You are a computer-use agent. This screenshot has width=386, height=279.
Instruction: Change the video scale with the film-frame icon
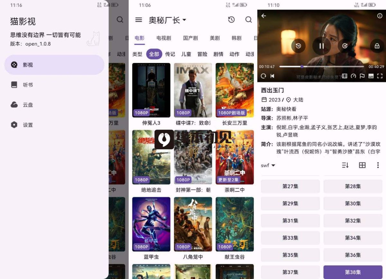[x=345, y=76]
